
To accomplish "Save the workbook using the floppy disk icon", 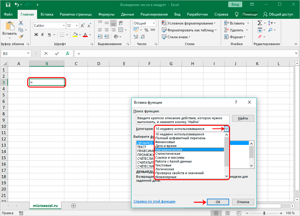I will click(8, 5).
